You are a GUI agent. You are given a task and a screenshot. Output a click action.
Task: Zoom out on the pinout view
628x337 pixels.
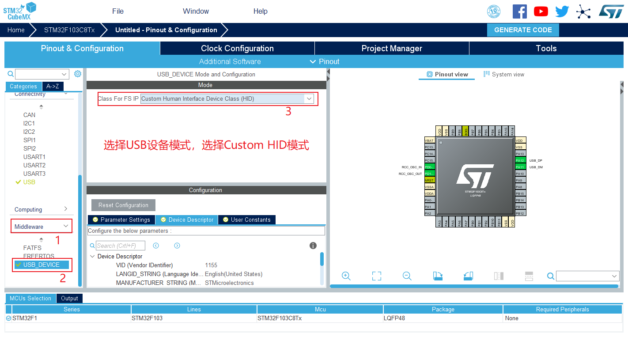[x=407, y=276]
